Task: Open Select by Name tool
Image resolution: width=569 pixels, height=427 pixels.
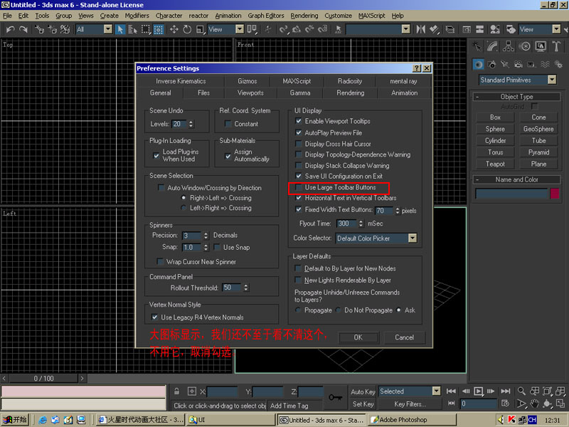Action: [132, 29]
